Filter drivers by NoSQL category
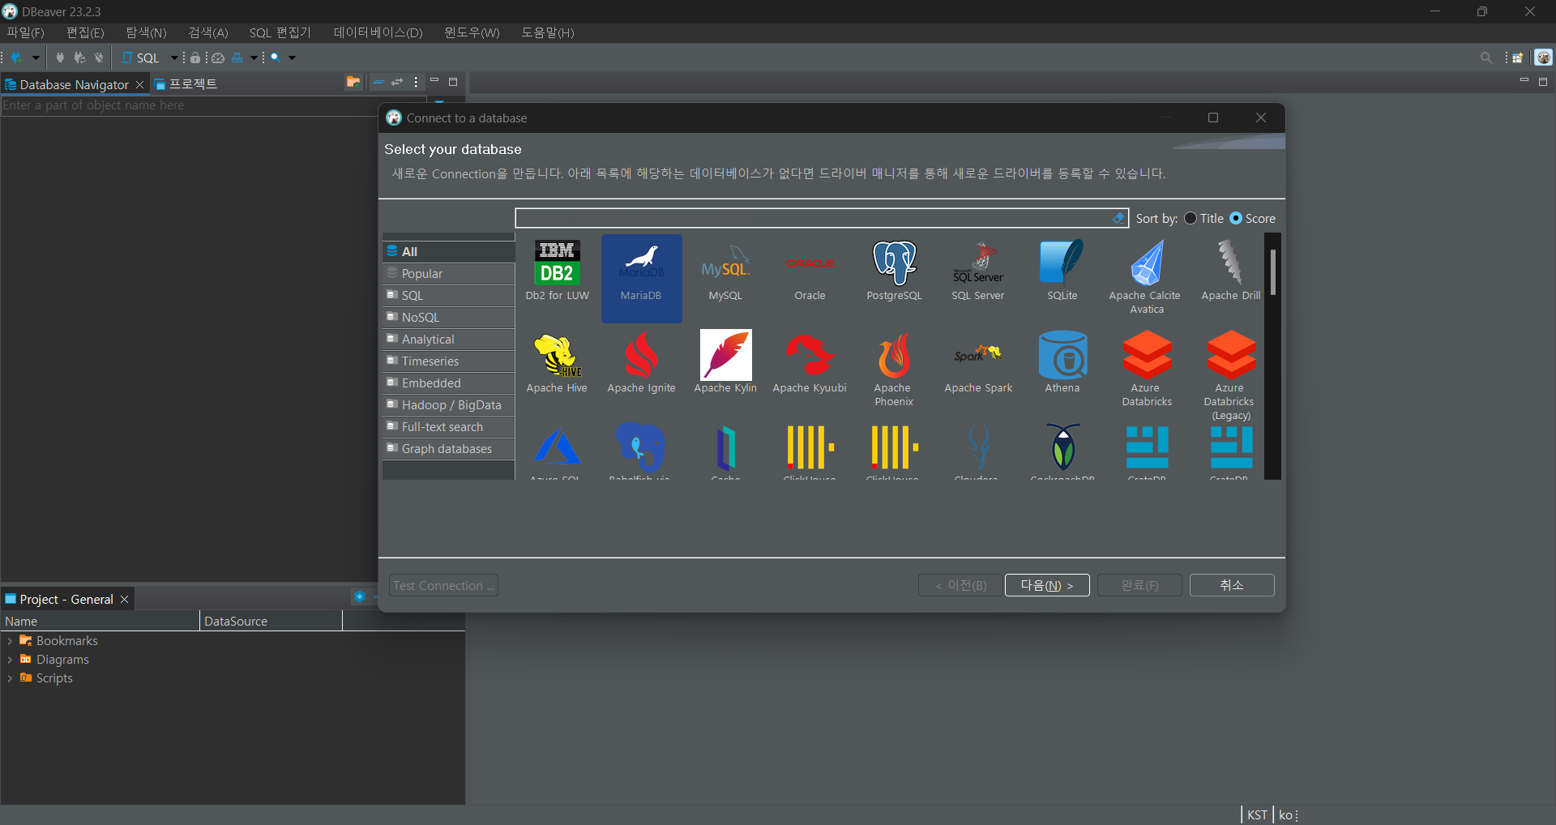The width and height of the screenshot is (1556, 825). (x=449, y=318)
